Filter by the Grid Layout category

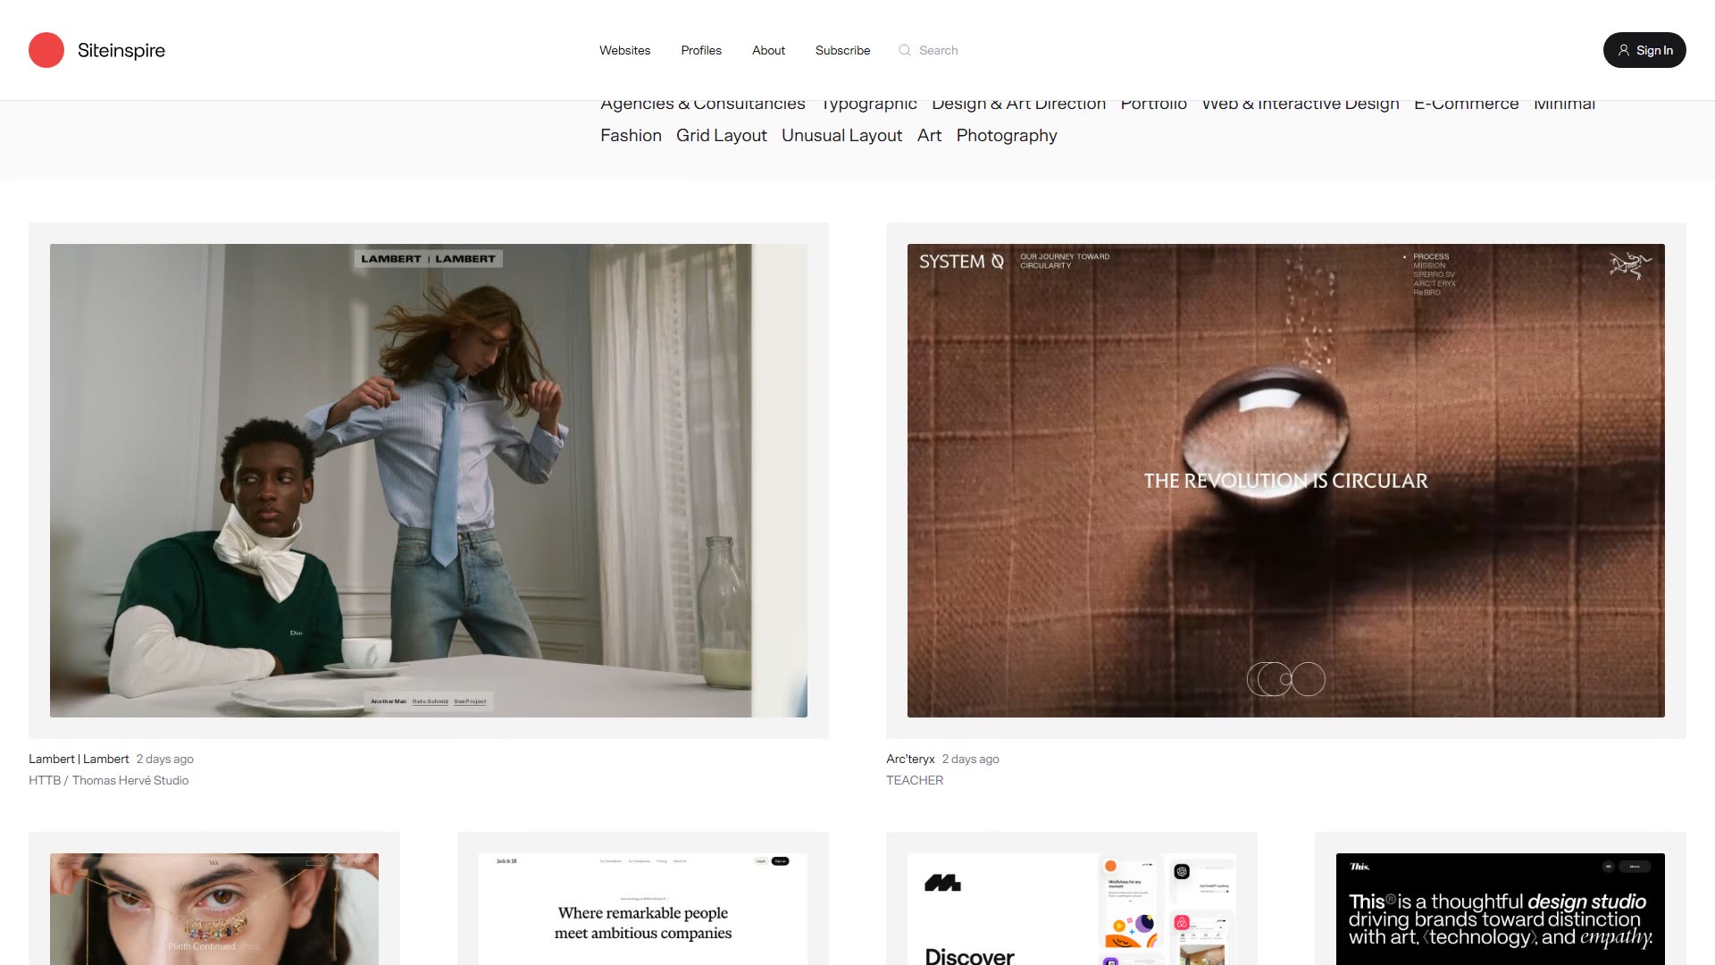pyautogui.click(x=721, y=135)
